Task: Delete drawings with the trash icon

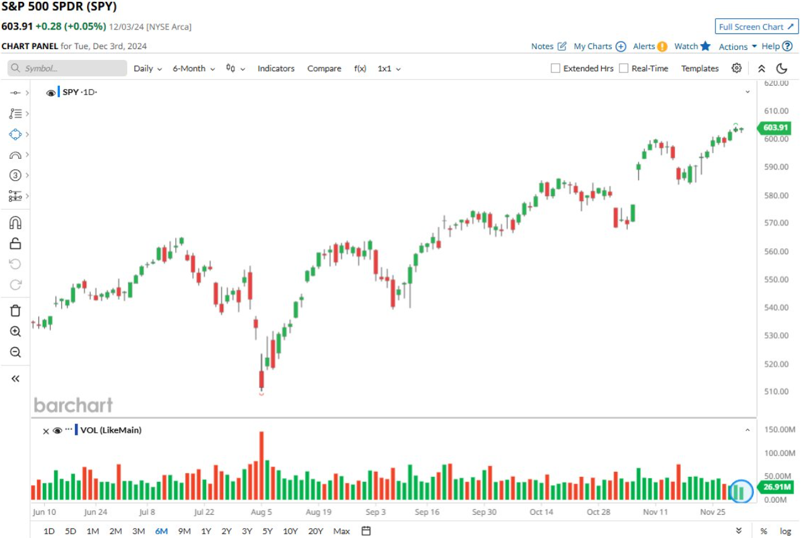Action: [16, 311]
